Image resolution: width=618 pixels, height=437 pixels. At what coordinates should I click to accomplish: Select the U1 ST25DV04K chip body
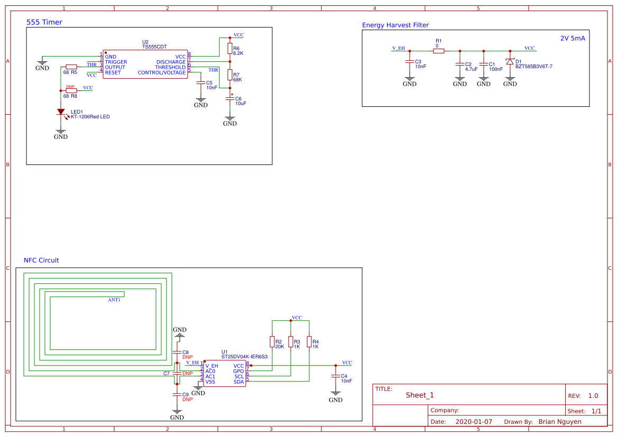click(225, 374)
